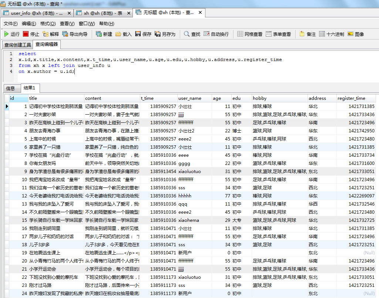Switch to the user_info @xh tab

click(x=37, y=13)
